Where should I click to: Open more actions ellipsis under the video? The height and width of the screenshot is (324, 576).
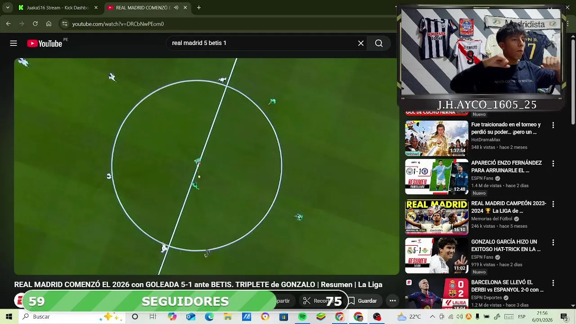point(392,301)
